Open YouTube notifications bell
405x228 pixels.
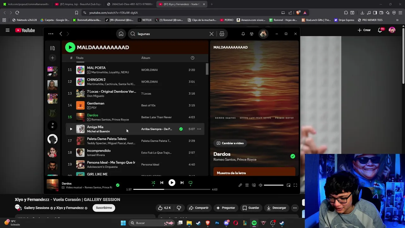pyautogui.click(x=380, y=30)
